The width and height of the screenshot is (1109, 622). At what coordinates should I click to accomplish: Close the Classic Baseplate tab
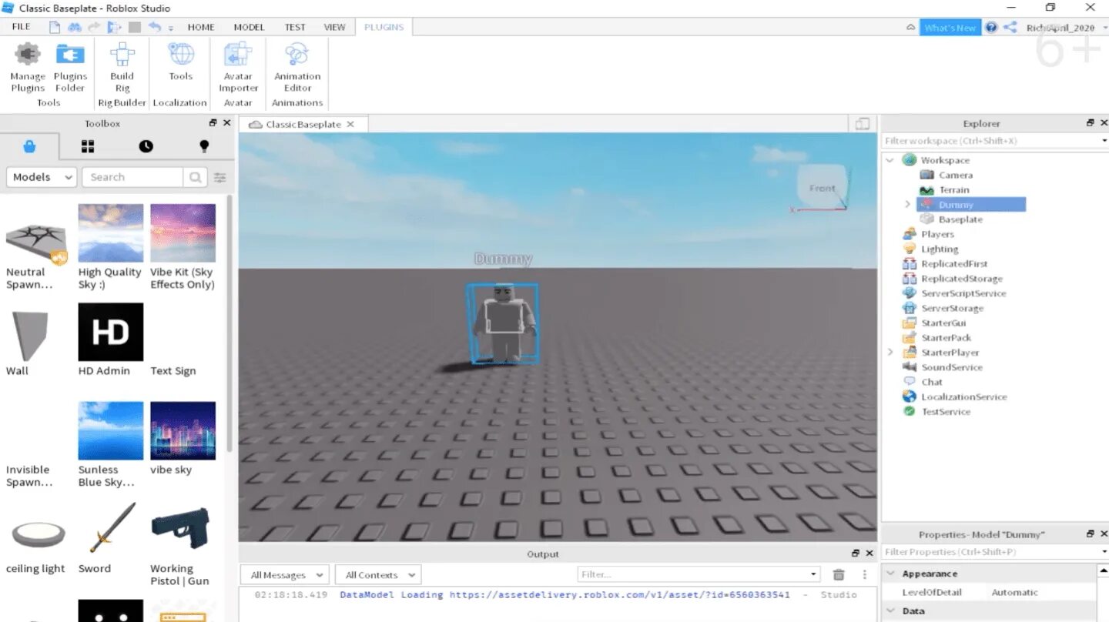click(350, 124)
